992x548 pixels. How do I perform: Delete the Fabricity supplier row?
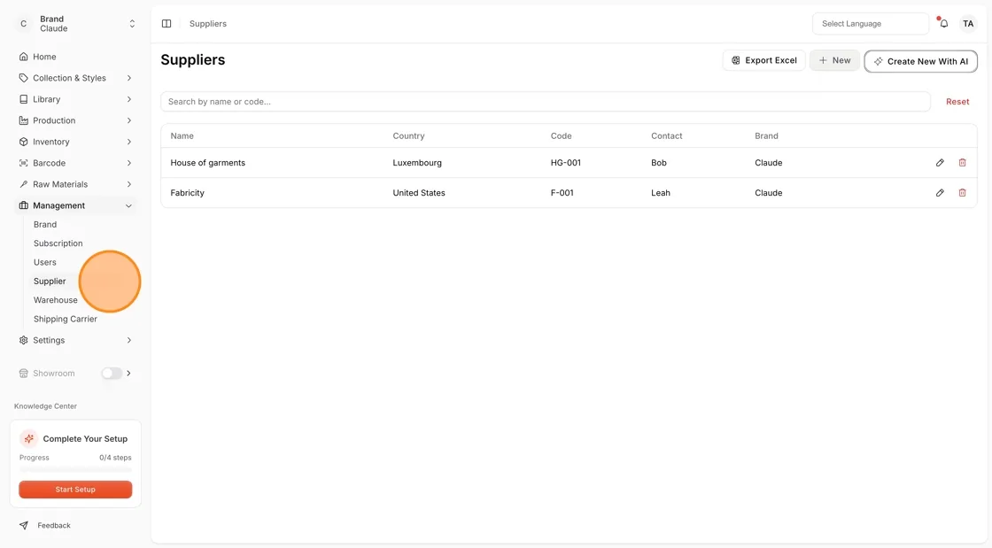click(x=962, y=193)
